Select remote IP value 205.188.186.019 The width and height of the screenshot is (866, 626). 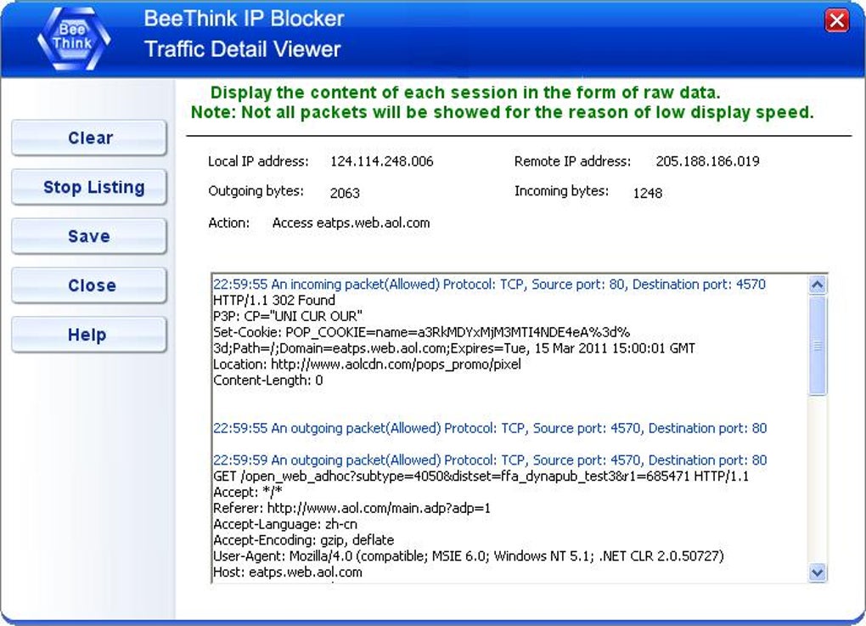click(707, 161)
